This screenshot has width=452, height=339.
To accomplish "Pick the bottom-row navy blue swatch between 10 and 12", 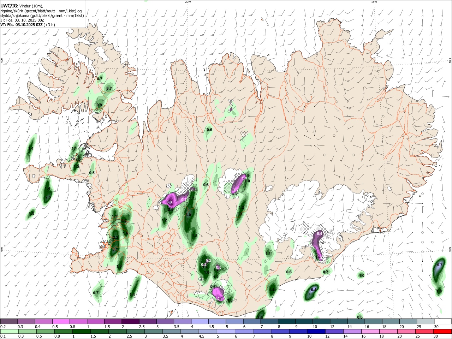I will point(316,331).
